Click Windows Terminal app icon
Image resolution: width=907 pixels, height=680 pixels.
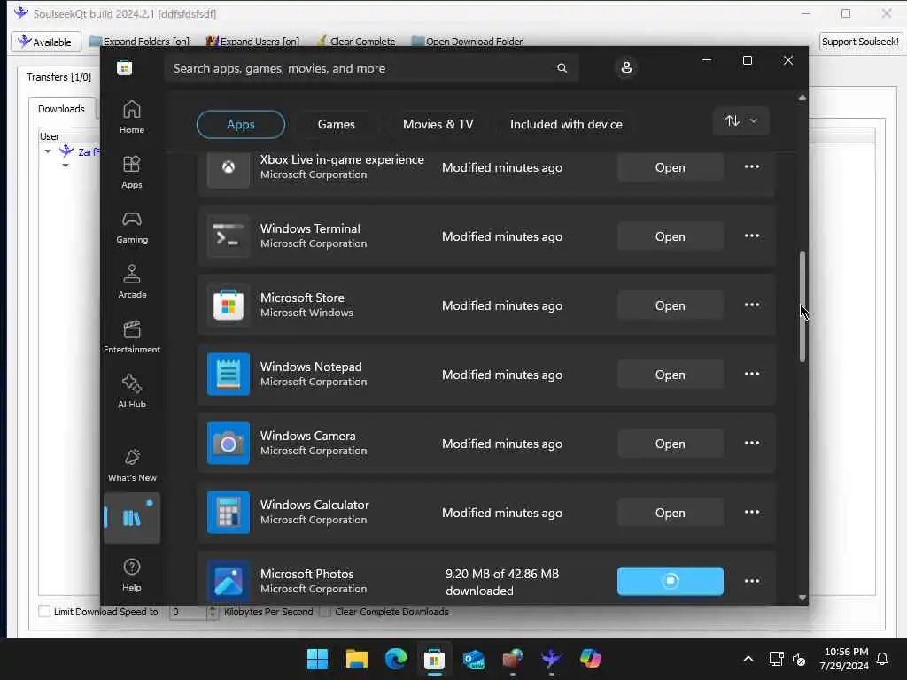coord(229,236)
